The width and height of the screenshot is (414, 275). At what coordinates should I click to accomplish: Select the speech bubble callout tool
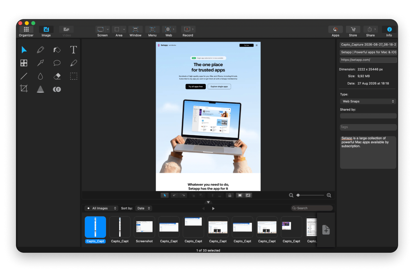(x=57, y=63)
